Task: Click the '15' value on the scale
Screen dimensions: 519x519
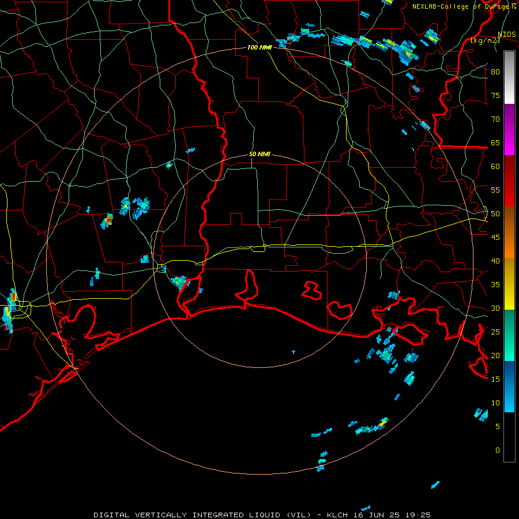Action: point(495,379)
